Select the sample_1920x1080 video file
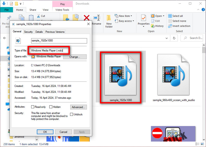206x147 pixels. pos(121,77)
